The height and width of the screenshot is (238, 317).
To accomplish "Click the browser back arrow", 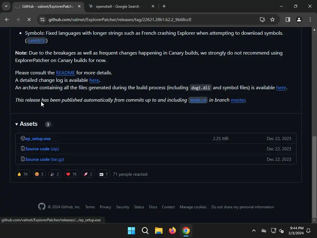I will coord(7,20).
